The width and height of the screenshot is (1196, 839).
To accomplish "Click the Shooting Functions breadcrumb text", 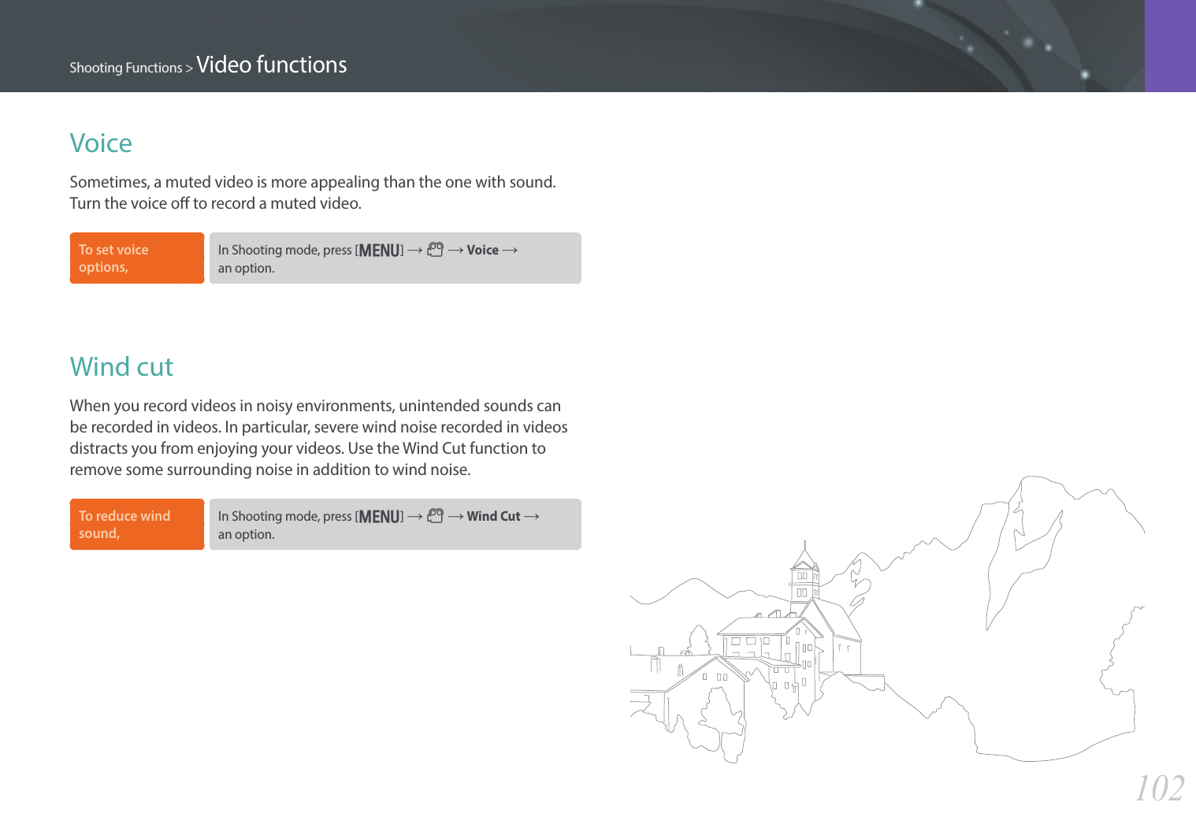I will [x=126, y=68].
